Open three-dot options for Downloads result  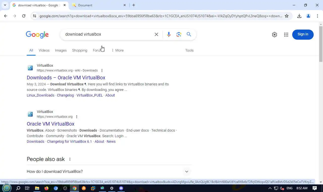[102, 70]
